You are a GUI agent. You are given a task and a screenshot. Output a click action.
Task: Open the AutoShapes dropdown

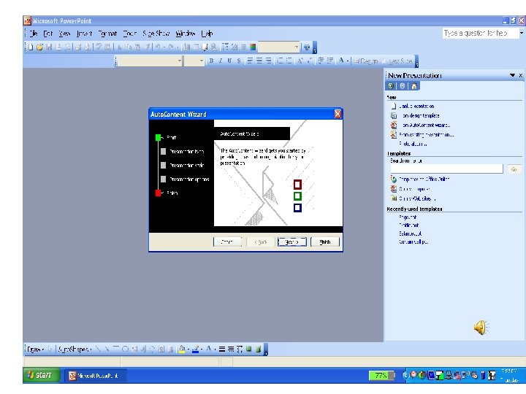tap(75, 349)
